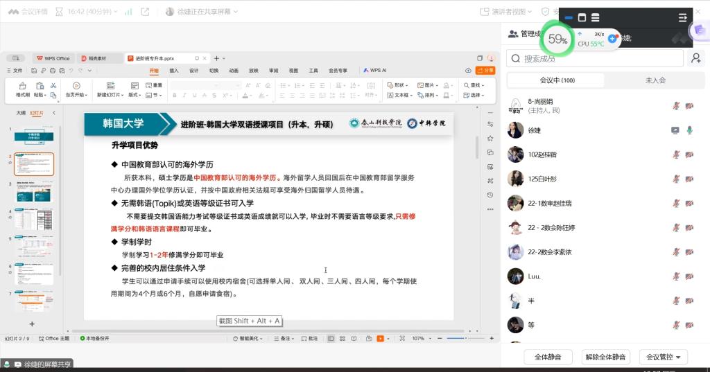Toggle microphone for member 22-1数审赵佳瑞
Screen dimensions: 710x372
pyautogui.click(x=676, y=203)
